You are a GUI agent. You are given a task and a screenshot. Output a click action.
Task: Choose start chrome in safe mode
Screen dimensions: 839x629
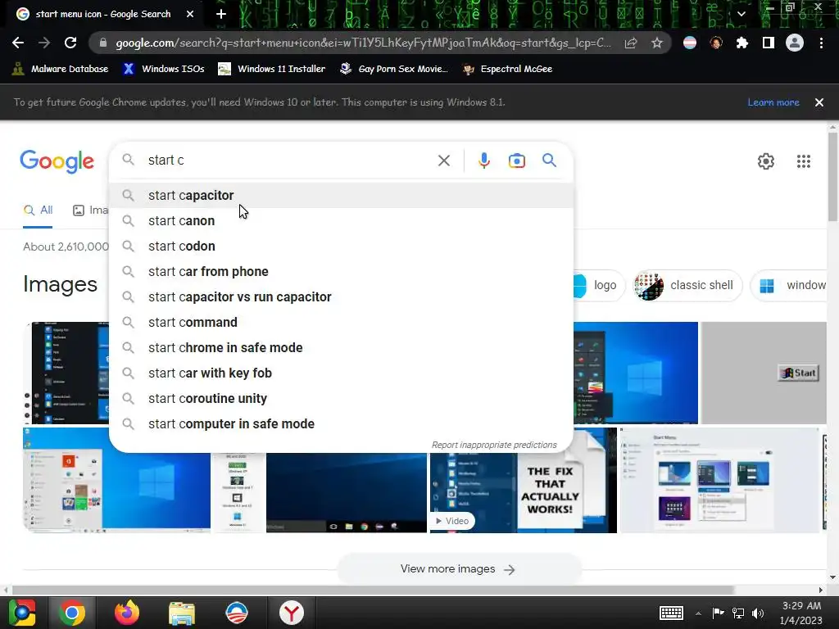click(x=341, y=347)
